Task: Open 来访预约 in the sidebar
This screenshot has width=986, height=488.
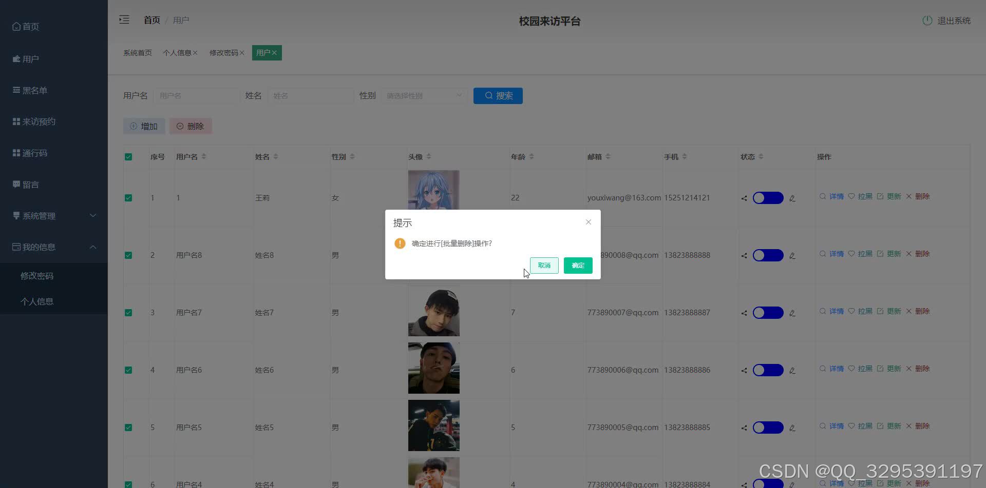Action: (54, 121)
